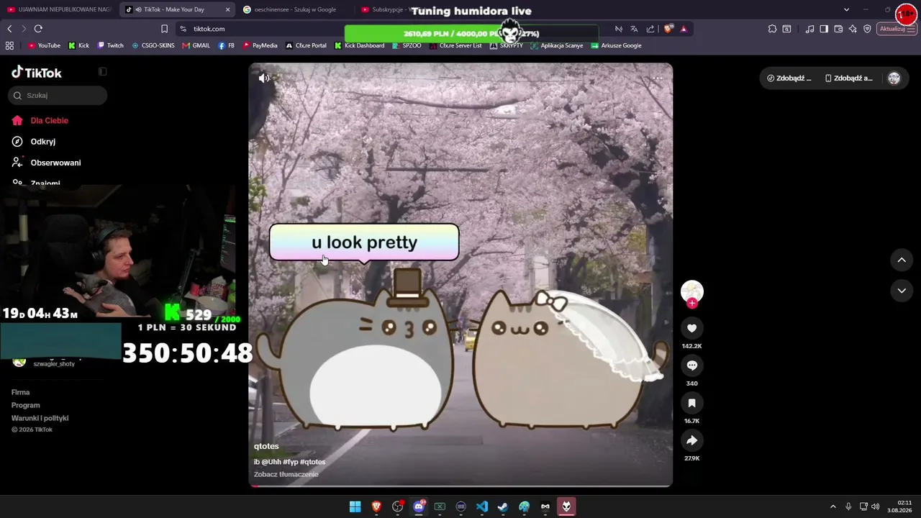Open the Kick bookmark

click(x=78, y=45)
